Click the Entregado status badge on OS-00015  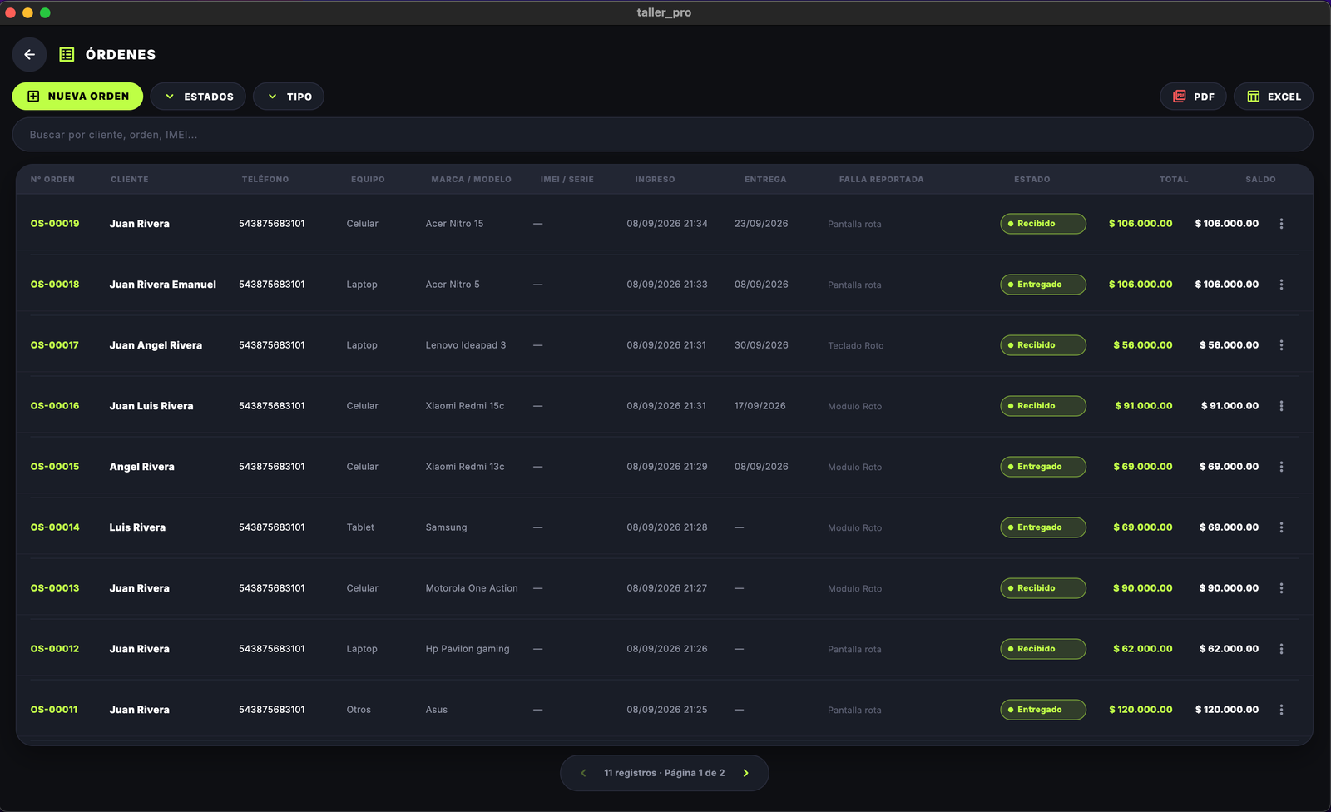(1043, 467)
